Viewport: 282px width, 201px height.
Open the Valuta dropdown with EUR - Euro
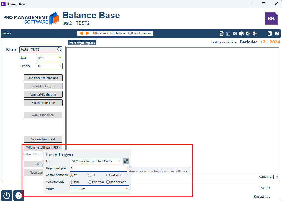click(99, 189)
